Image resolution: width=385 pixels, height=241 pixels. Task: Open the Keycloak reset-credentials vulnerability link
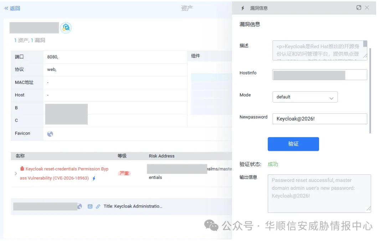click(x=64, y=173)
